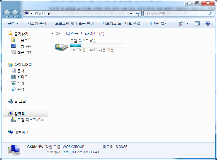The height and width of the screenshot is (160, 217).
Task: Collapse the 하드 디스크 드라이브 group arrow
Action: pos(52,34)
